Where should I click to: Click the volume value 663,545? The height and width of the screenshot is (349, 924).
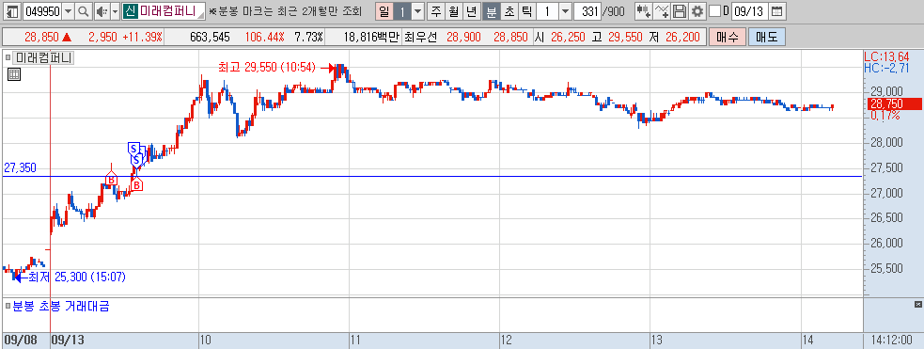pyautogui.click(x=210, y=37)
